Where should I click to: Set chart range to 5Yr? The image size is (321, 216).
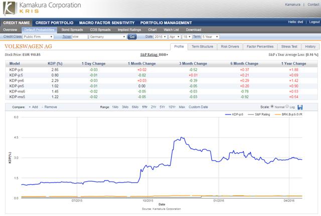click(162, 107)
